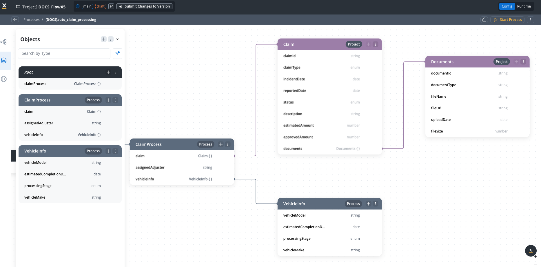Click the FlowX logo icon
This screenshot has width=541, height=267.
[4, 6]
